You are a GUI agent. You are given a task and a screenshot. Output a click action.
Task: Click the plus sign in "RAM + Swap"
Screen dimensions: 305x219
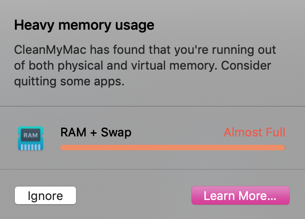93,133
